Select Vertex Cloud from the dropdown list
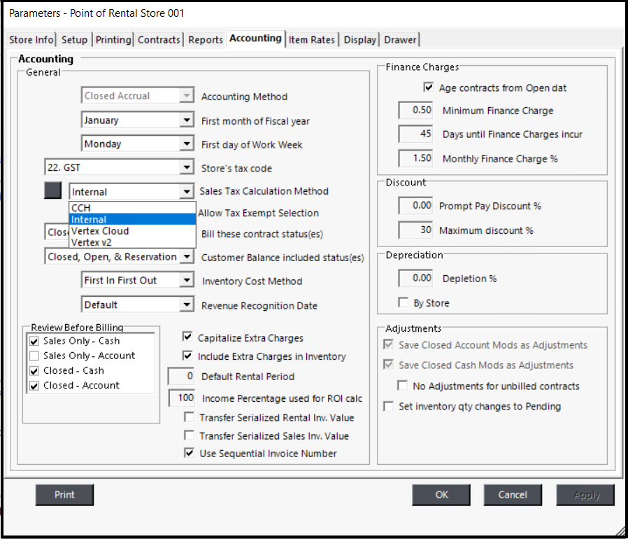 point(100,231)
